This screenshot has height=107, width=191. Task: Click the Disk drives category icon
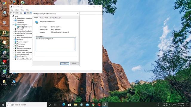[x=16, y=23]
